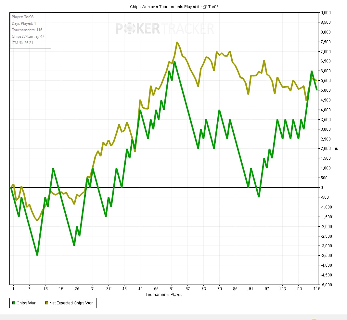
Task: Click the poker site icon beside Tor08
Action: point(204,7)
